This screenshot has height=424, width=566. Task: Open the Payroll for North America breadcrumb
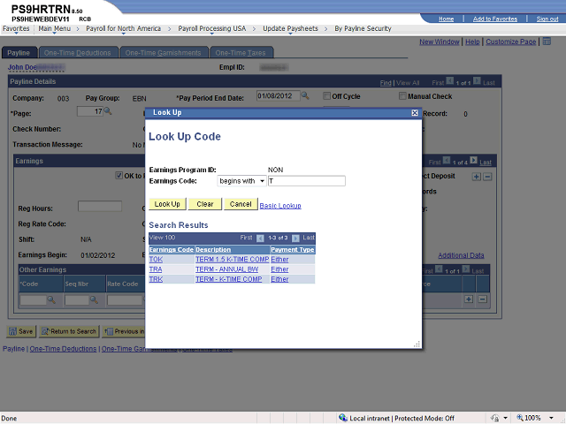click(x=123, y=28)
